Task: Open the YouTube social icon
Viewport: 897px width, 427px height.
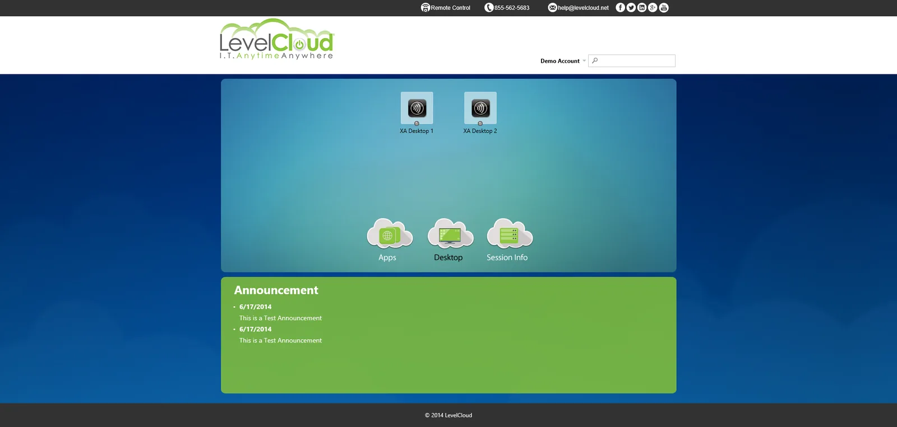Action: pyautogui.click(x=664, y=7)
